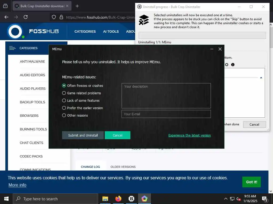This screenshot has width=273, height=204.
Task: Click Cancel in Uninstall progress window
Action: (x=254, y=125)
